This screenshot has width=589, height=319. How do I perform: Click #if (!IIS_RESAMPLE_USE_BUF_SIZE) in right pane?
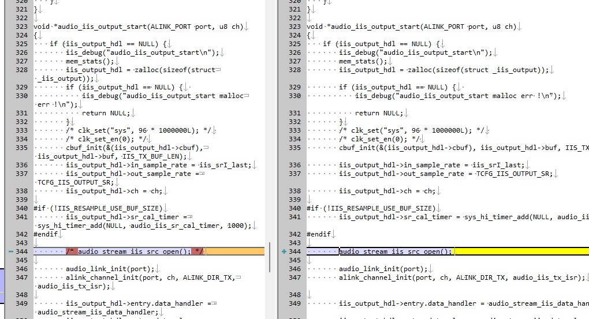tap(371, 208)
